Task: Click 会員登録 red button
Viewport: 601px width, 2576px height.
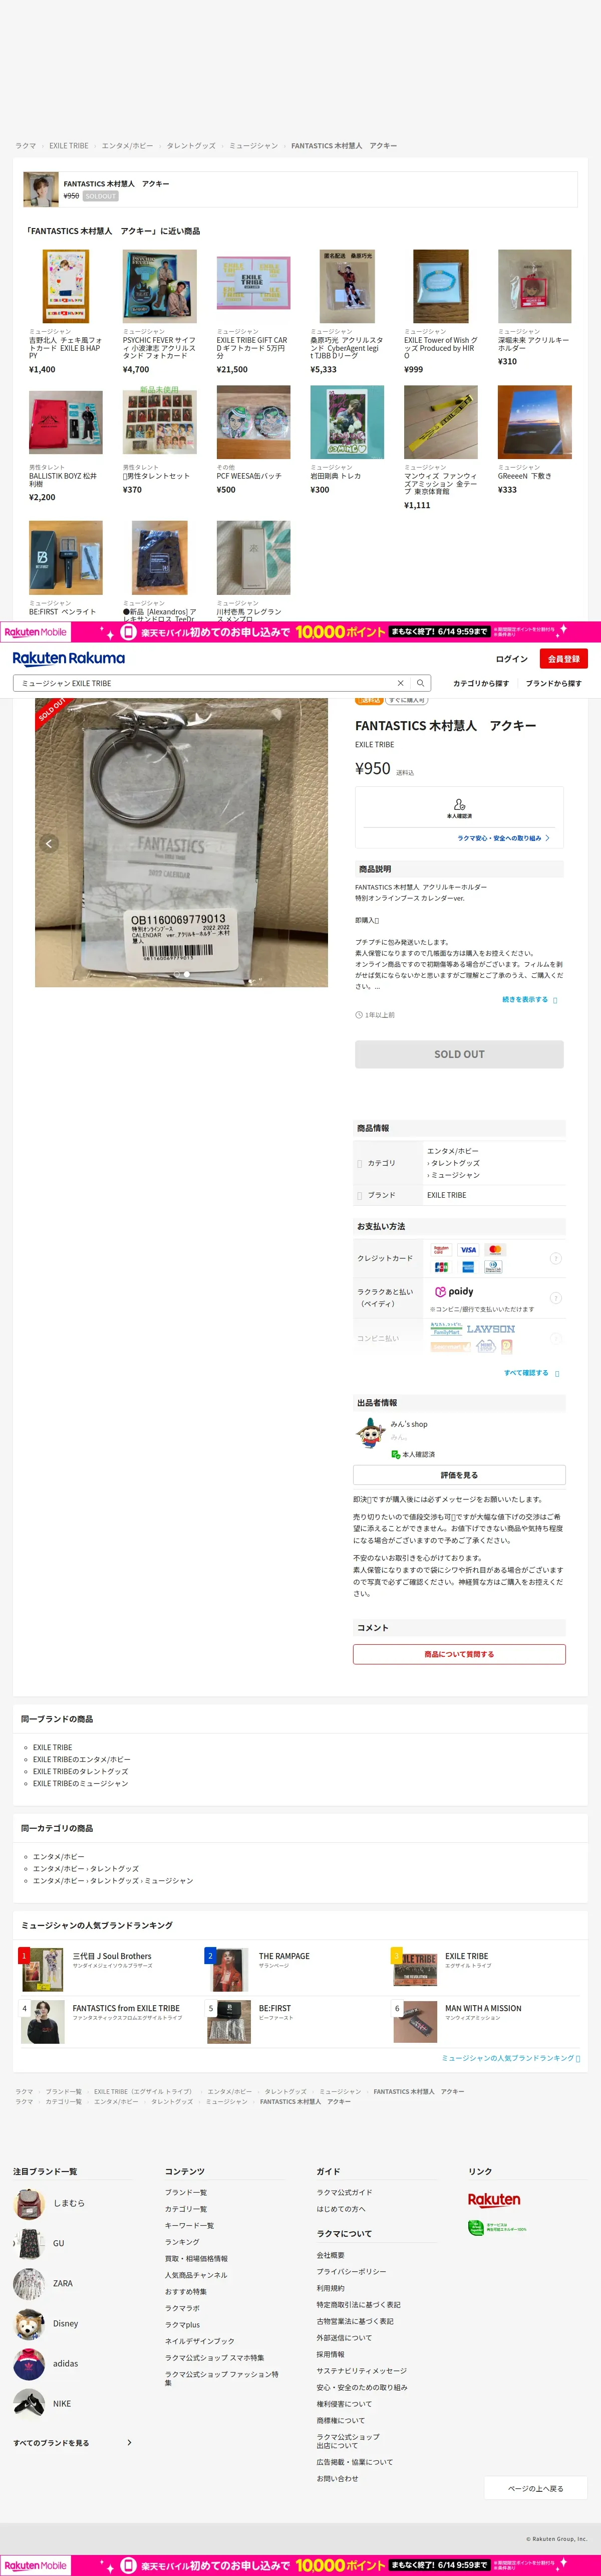Action: (x=563, y=659)
